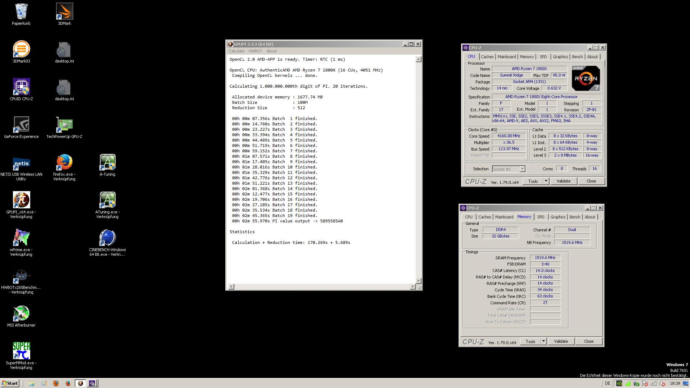The width and height of the screenshot is (690, 388).
Task: Select the A-Tuning desktop icon
Action: click(107, 165)
